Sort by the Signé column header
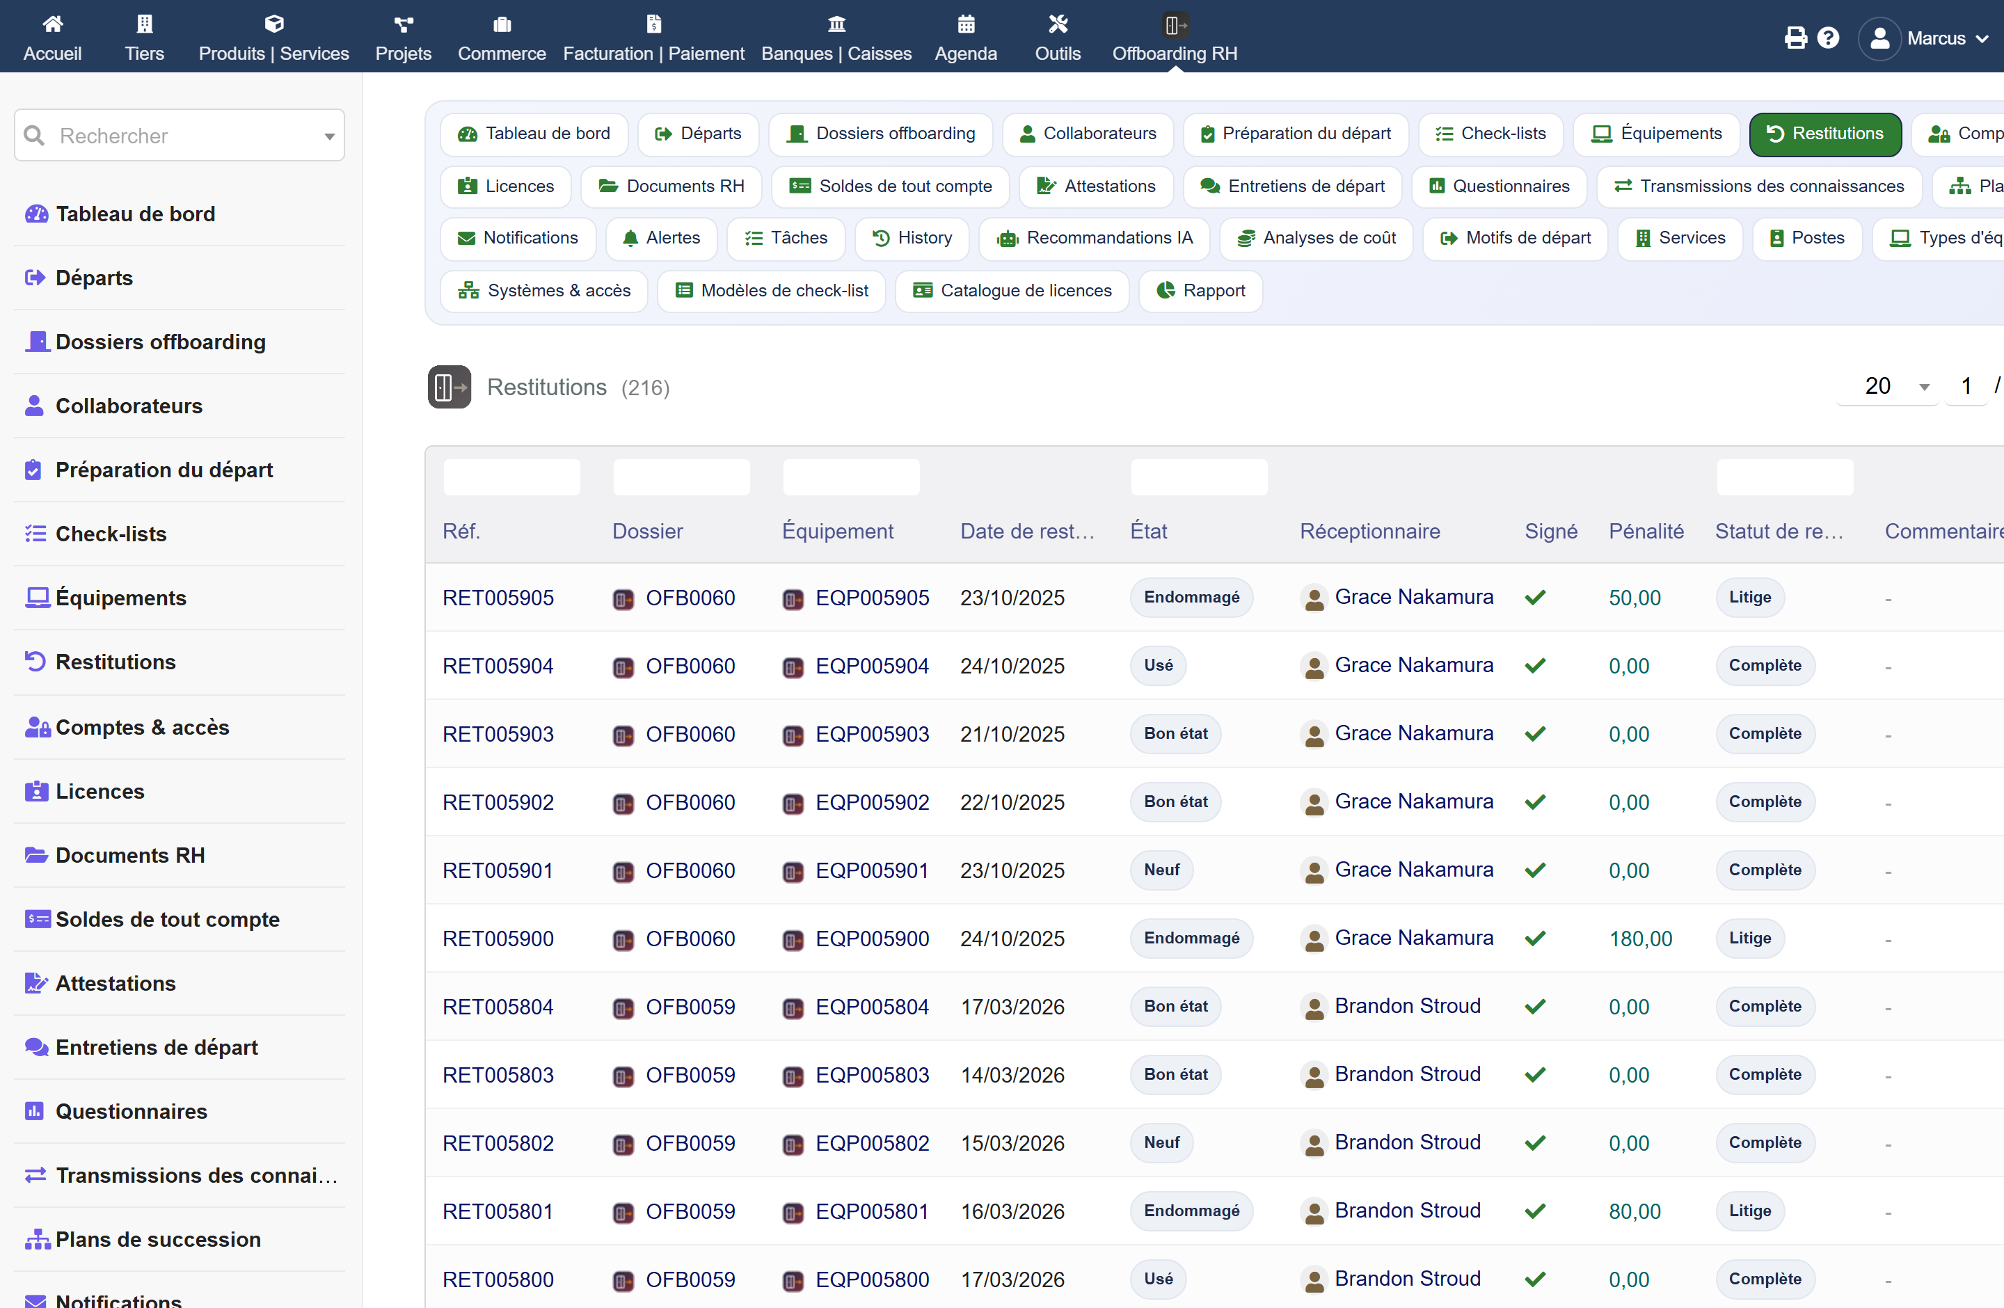2004x1308 pixels. (x=1551, y=531)
